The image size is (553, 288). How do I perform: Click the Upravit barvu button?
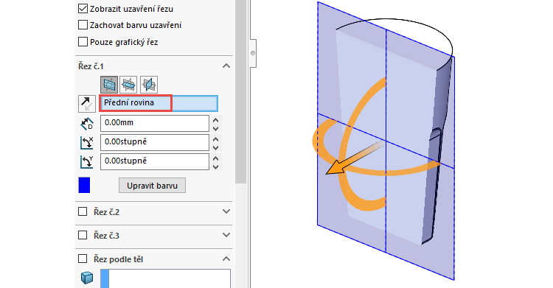click(152, 186)
